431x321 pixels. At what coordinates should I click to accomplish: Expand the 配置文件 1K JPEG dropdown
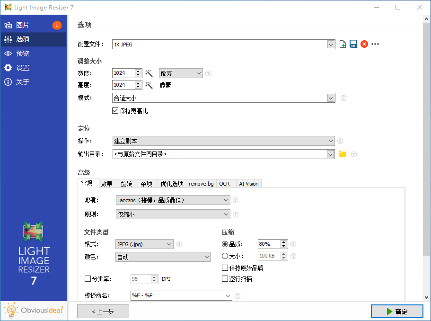331,45
